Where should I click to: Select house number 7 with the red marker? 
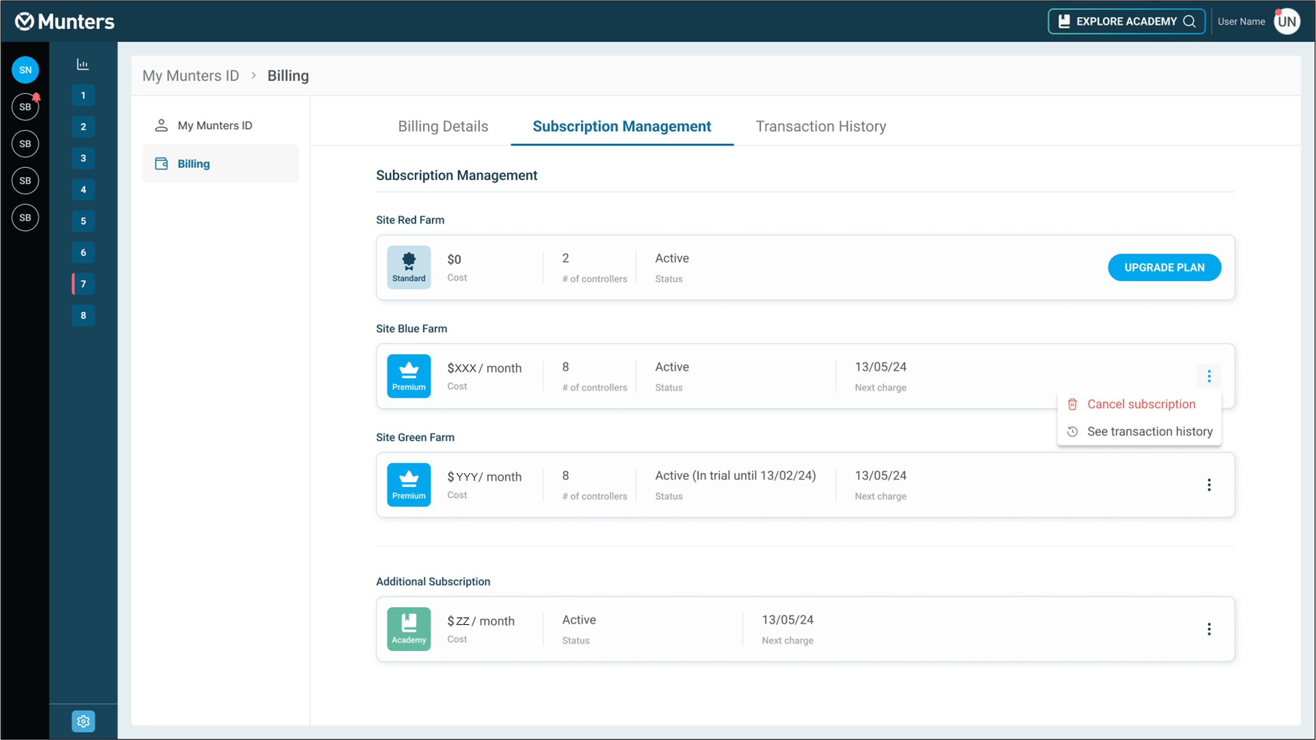pyautogui.click(x=83, y=284)
